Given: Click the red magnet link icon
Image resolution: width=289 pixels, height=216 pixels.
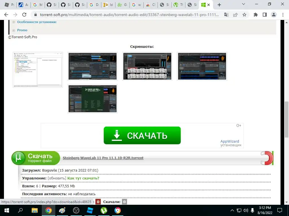Looking at the screenshot, I should tap(267, 158).
